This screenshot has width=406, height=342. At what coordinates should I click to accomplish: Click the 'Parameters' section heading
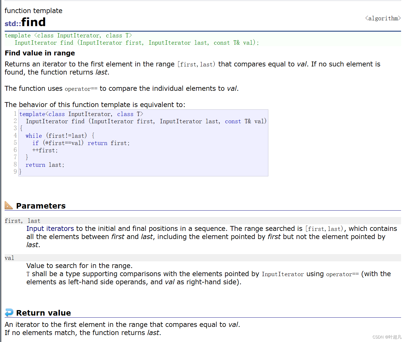pos(41,206)
